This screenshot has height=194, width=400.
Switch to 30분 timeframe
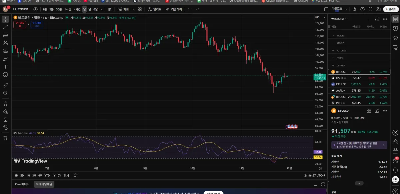click(x=59, y=9)
